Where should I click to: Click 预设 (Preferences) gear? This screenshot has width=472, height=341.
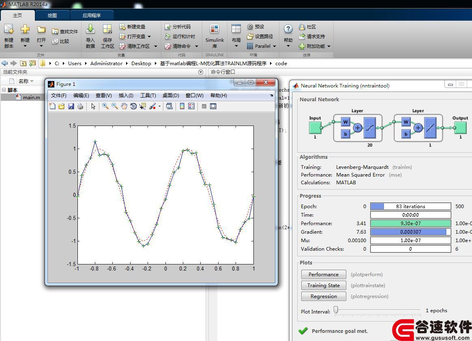pos(255,27)
